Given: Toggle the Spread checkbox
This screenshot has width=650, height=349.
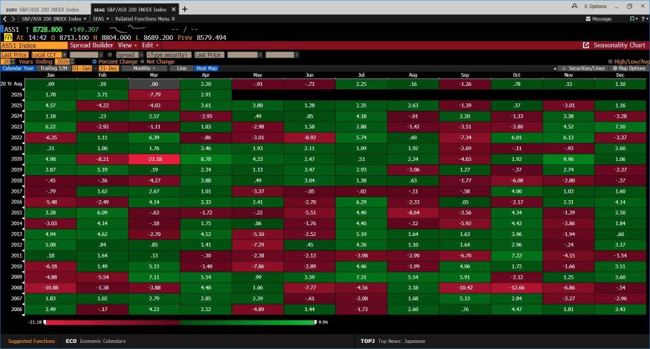Looking at the screenshot, I should (x=110, y=55).
